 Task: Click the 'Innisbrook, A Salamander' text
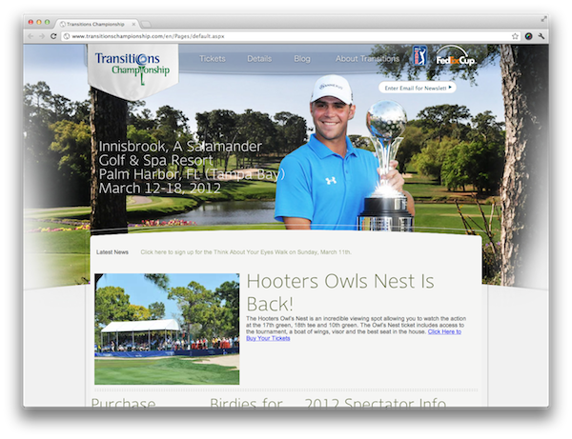pyautogui.click(x=180, y=146)
